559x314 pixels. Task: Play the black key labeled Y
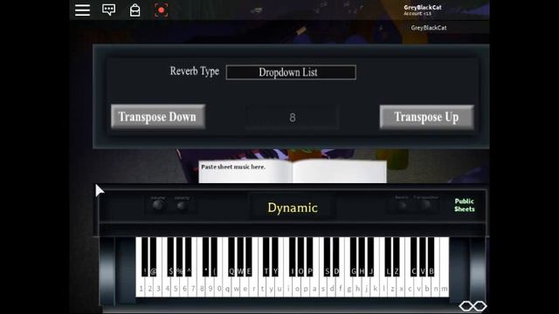tap(275, 256)
